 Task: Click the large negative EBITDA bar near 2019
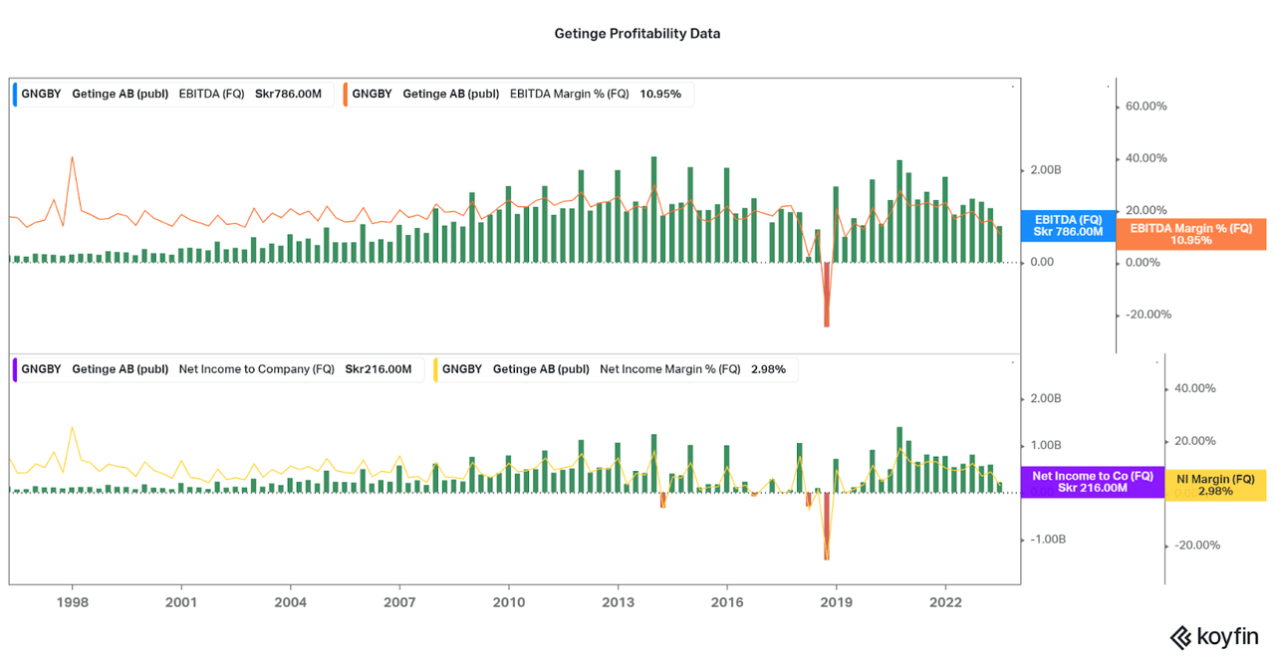(x=826, y=294)
